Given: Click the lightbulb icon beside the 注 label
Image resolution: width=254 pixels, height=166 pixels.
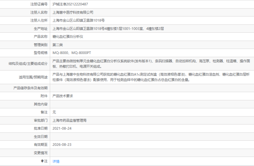Looking at the screenshot, I should [x=42, y=161].
